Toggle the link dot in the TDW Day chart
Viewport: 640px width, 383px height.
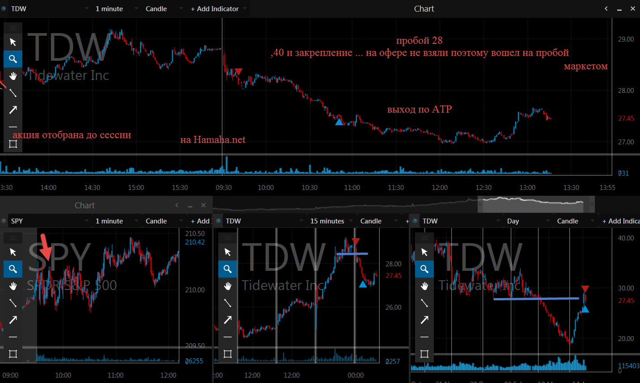click(415, 221)
